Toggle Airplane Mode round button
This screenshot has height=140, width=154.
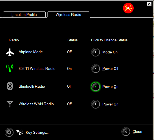tap(96, 52)
